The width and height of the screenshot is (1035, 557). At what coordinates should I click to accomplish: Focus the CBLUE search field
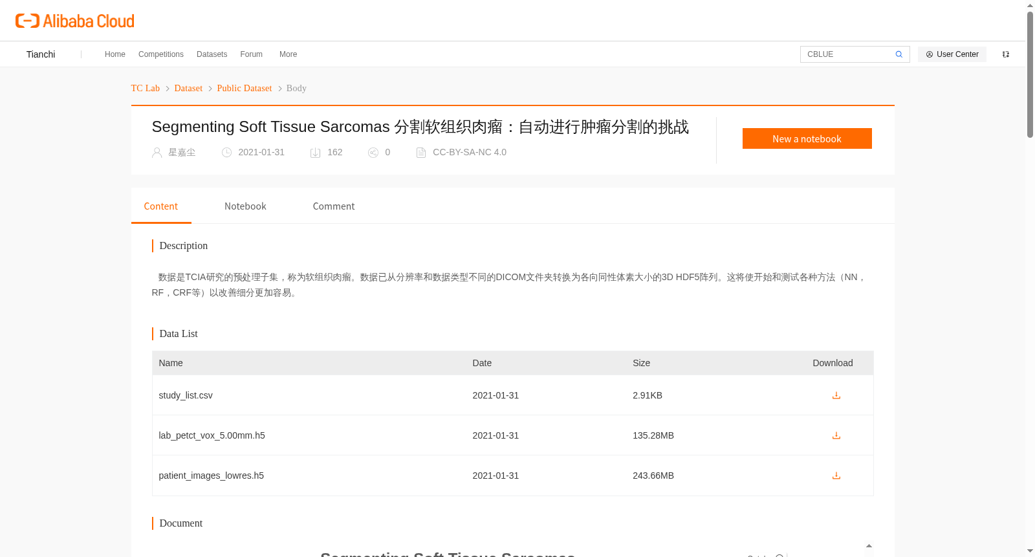[847, 54]
